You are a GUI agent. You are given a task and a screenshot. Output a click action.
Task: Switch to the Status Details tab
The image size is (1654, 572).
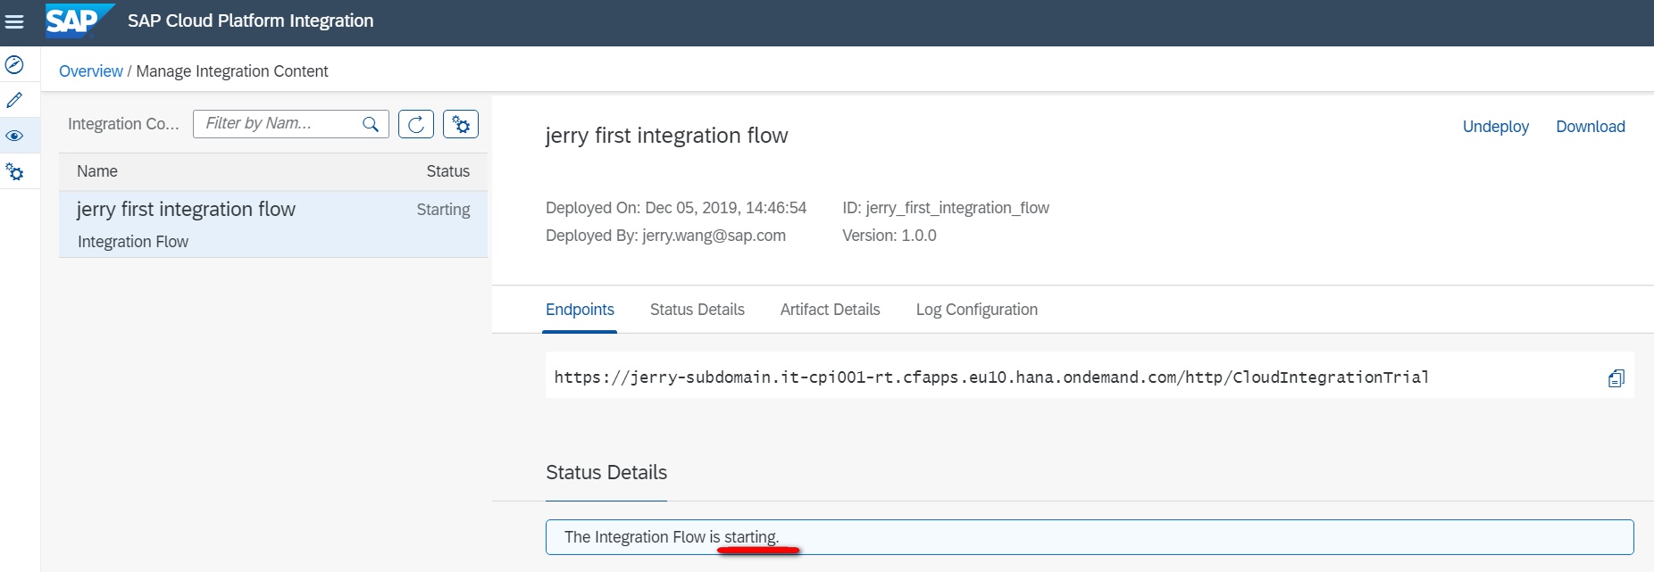[697, 310]
